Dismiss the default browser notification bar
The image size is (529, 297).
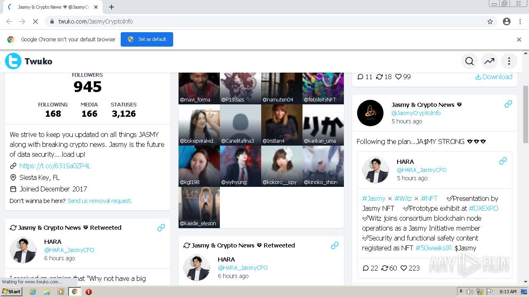point(519,40)
